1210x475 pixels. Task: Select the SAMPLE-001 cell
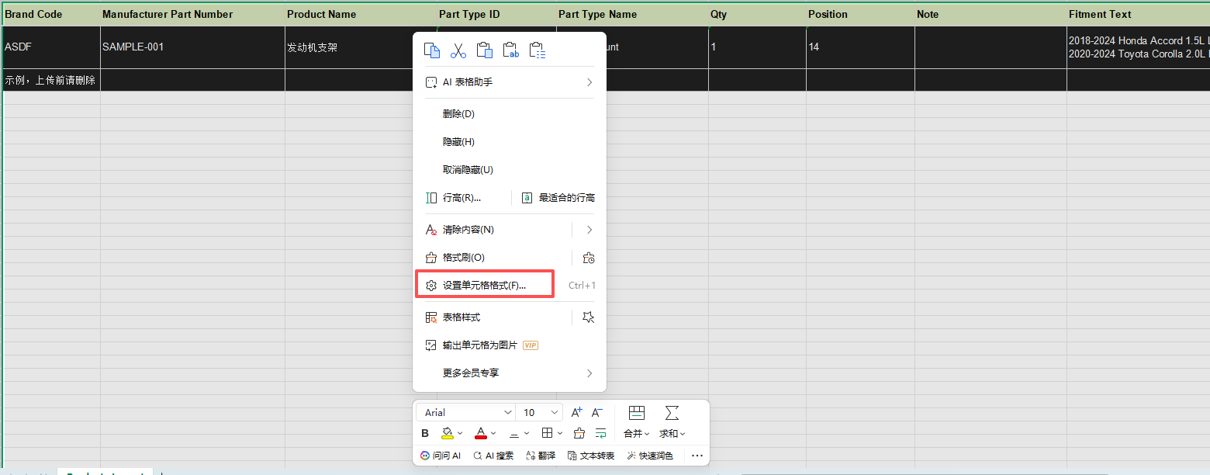[192, 47]
